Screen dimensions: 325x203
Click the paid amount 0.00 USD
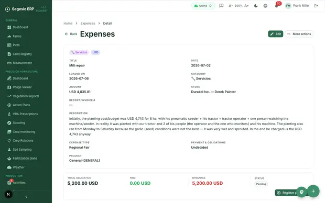tap(140, 183)
